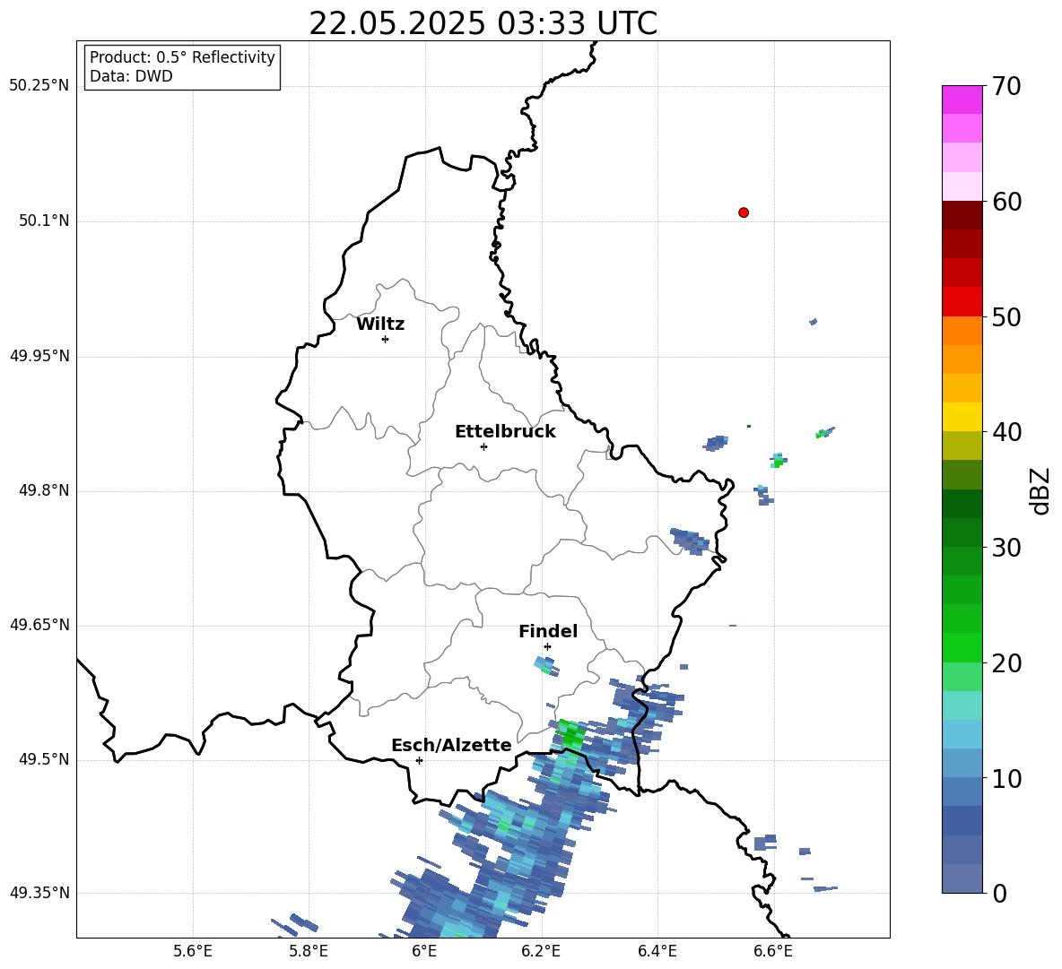Click the colorbar tick label 10
Image resolution: width=1062 pixels, height=969 pixels.
(1006, 778)
